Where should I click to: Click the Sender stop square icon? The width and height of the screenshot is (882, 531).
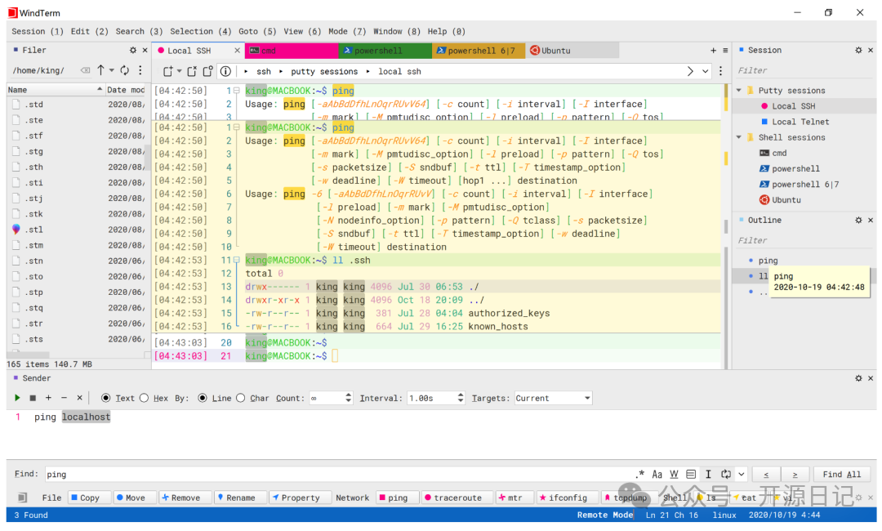33,398
